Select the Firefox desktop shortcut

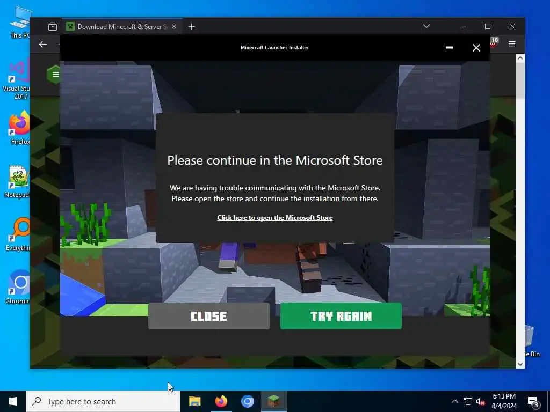pos(19,128)
